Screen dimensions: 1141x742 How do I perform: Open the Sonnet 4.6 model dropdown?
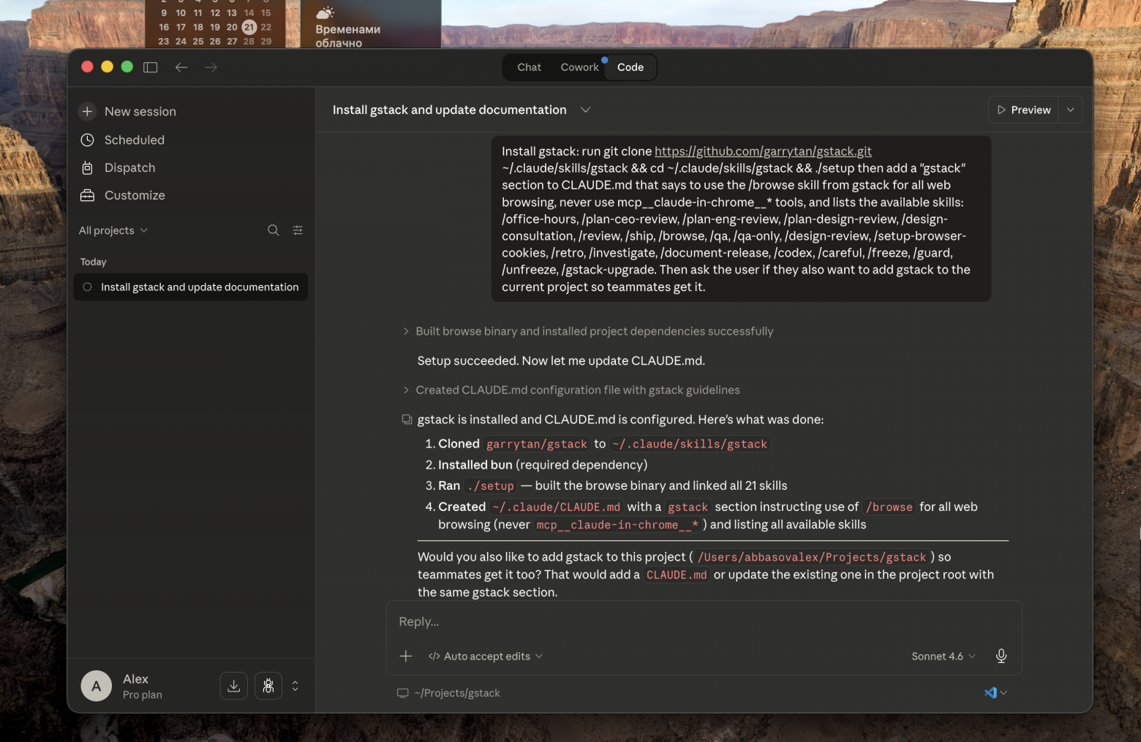point(942,656)
